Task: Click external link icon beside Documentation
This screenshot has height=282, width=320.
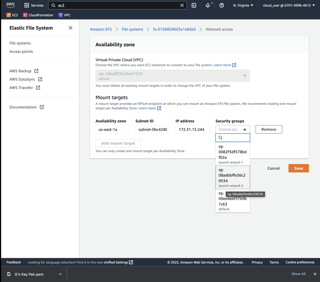Action: [x=42, y=107]
